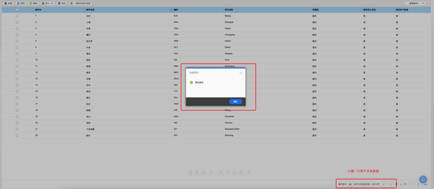Go to the first page button
This screenshot has width=434, height=189.
(383, 184)
